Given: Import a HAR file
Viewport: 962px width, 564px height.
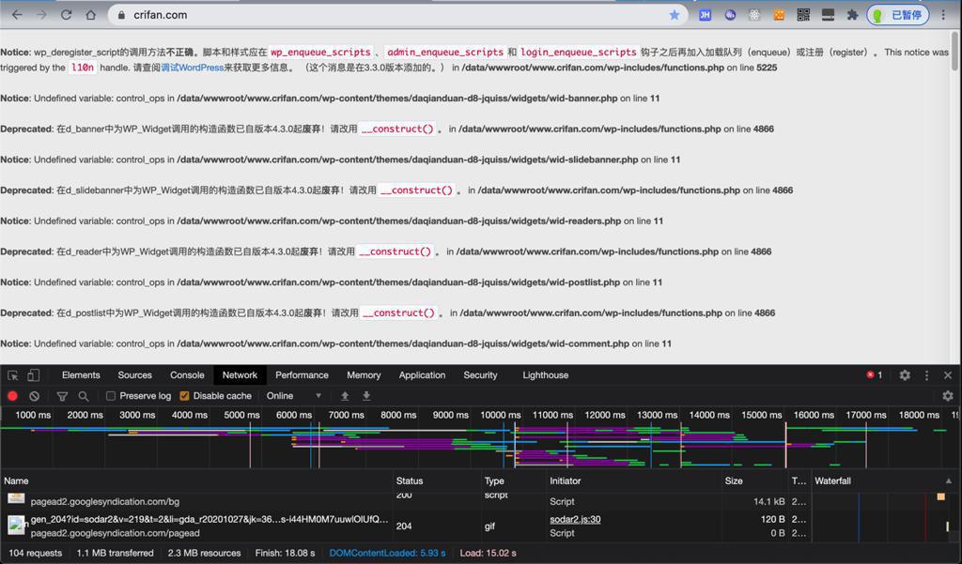Looking at the screenshot, I should click(x=345, y=396).
